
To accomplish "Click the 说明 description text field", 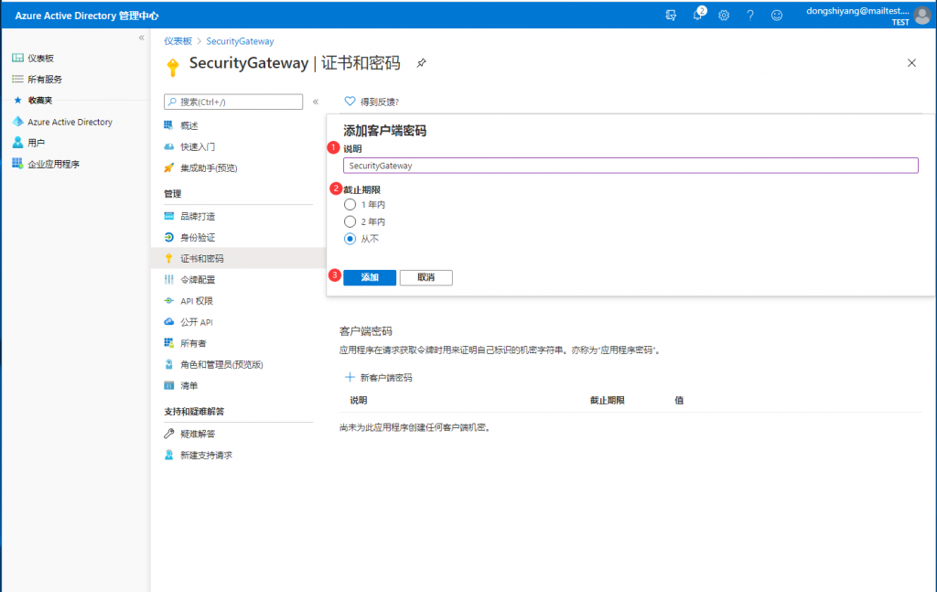I will (630, 166).
